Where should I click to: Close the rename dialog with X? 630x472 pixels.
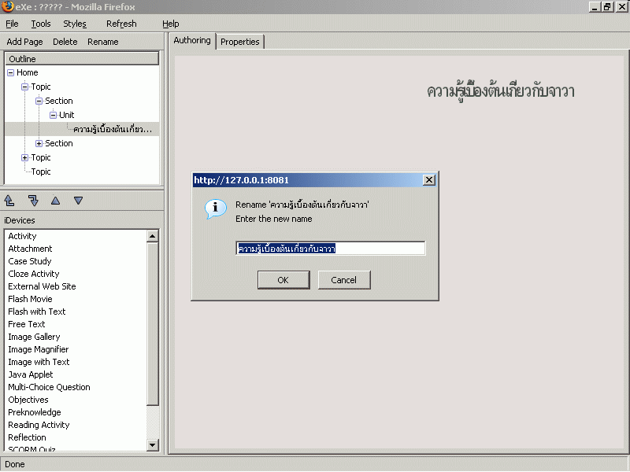[429, 180]
